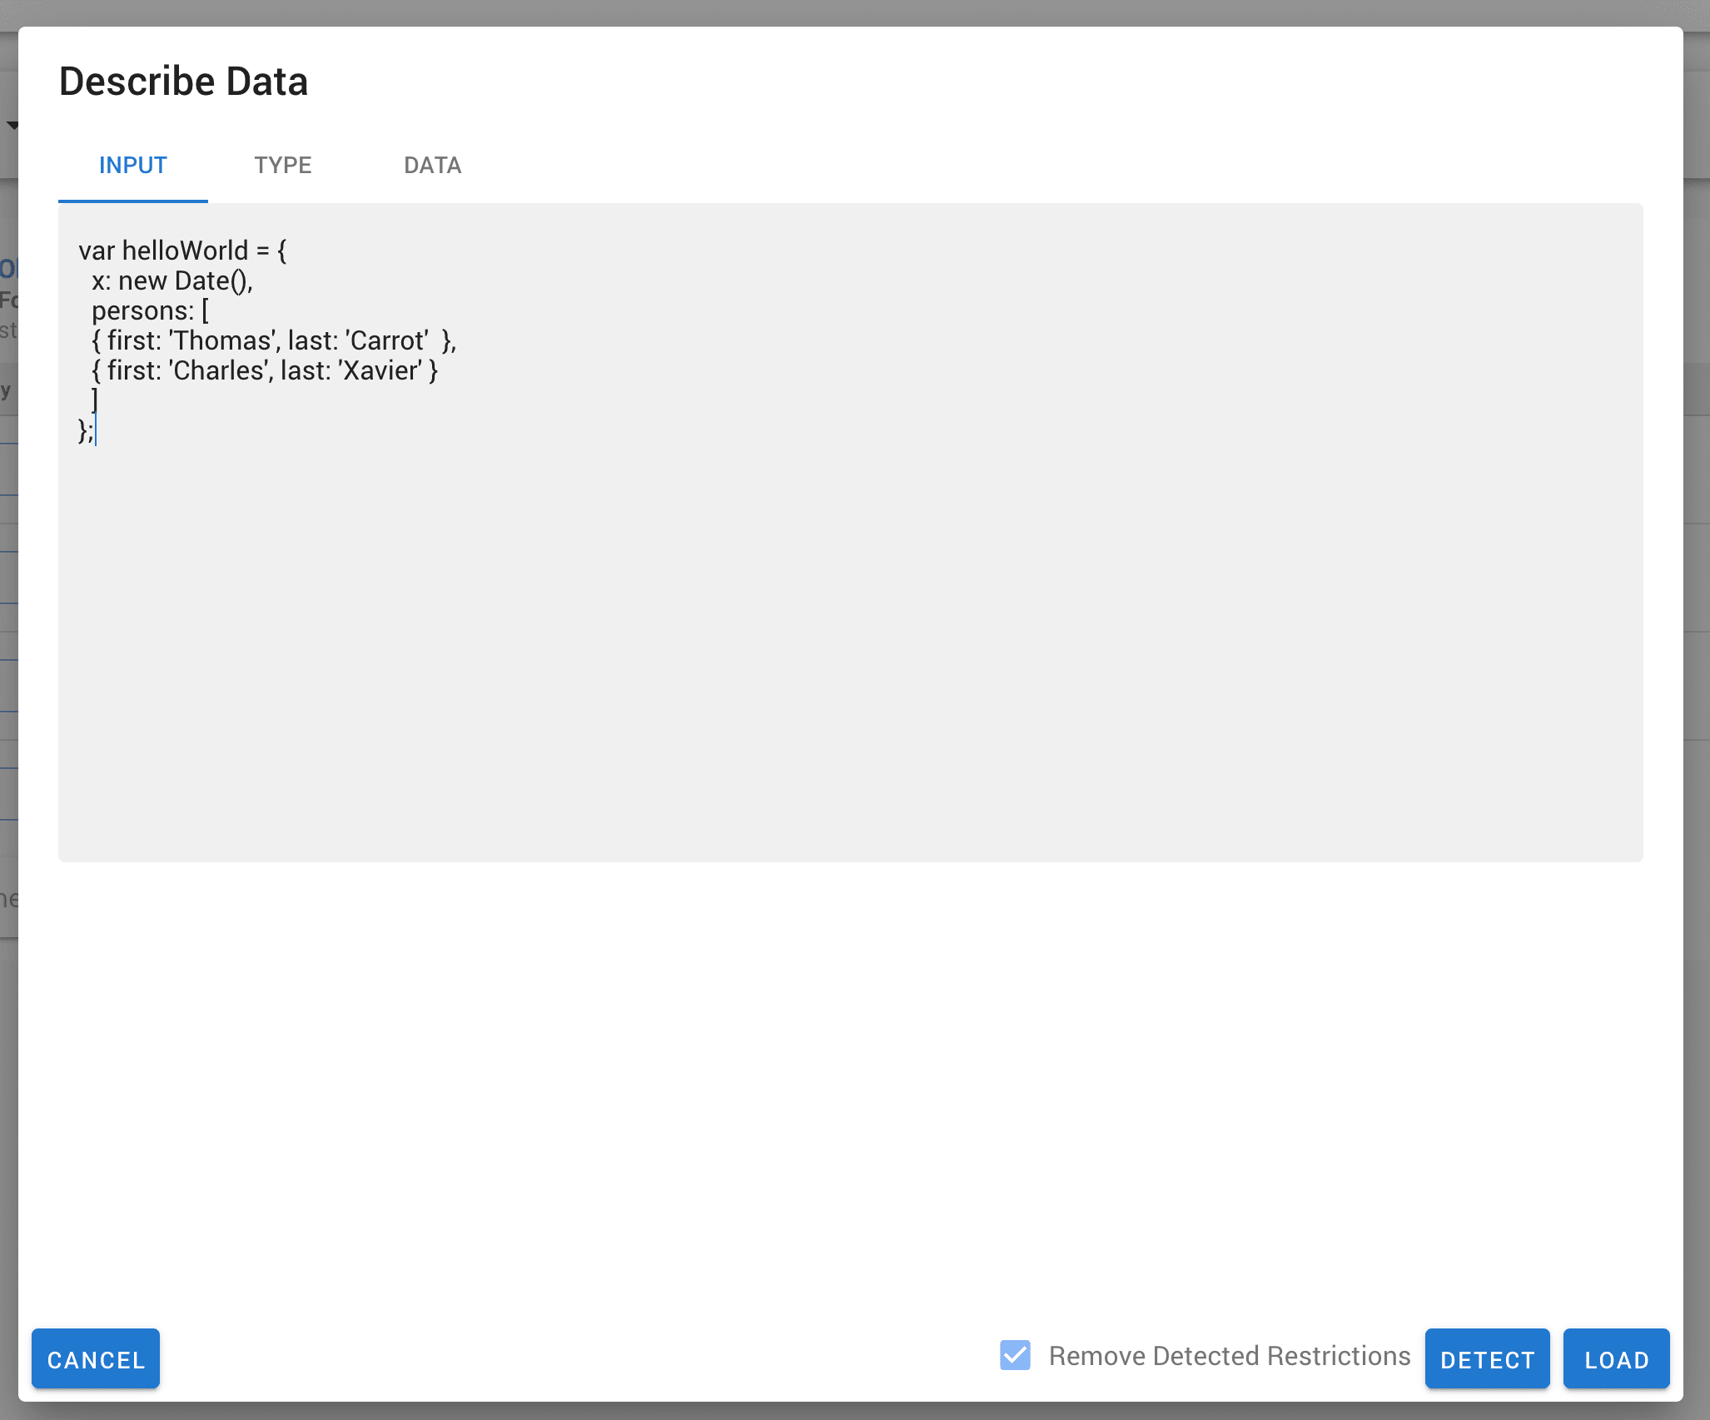Click the 'persons:' line in the code

point(150,310)
